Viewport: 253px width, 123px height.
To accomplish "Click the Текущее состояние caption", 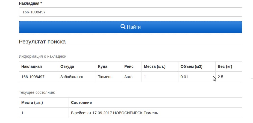I will (x=37, y=92).
